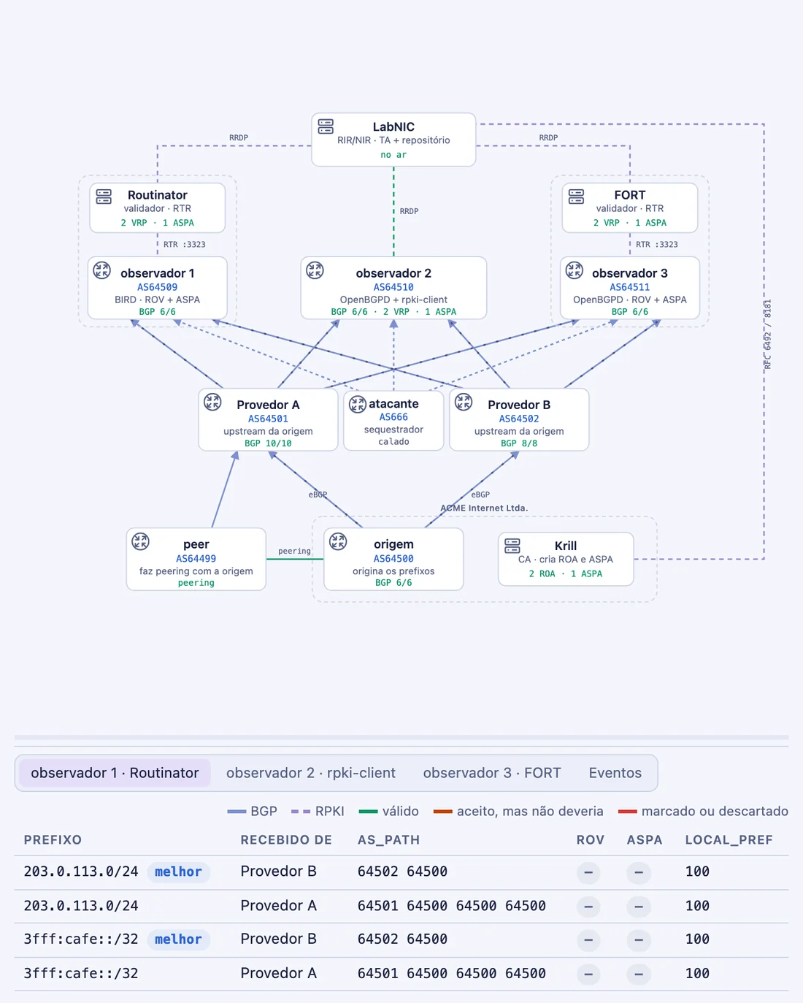The width and height of the screenshot is (803, 1003).
Task: Click AS64501 link on Provedor A
Action: tap(268, 419)
